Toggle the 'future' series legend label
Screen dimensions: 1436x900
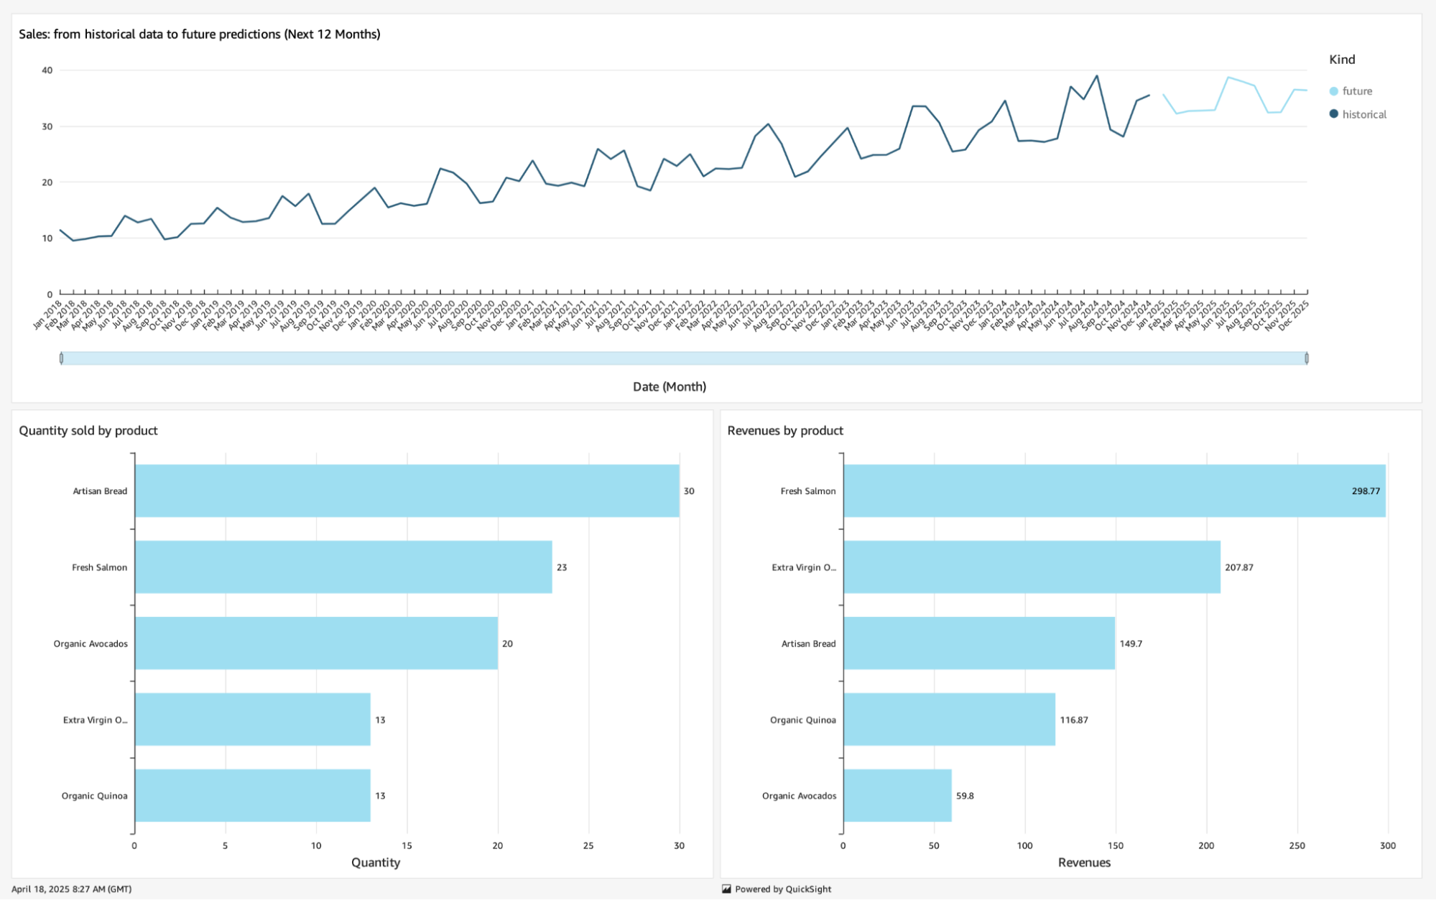tap(1357, 91)
